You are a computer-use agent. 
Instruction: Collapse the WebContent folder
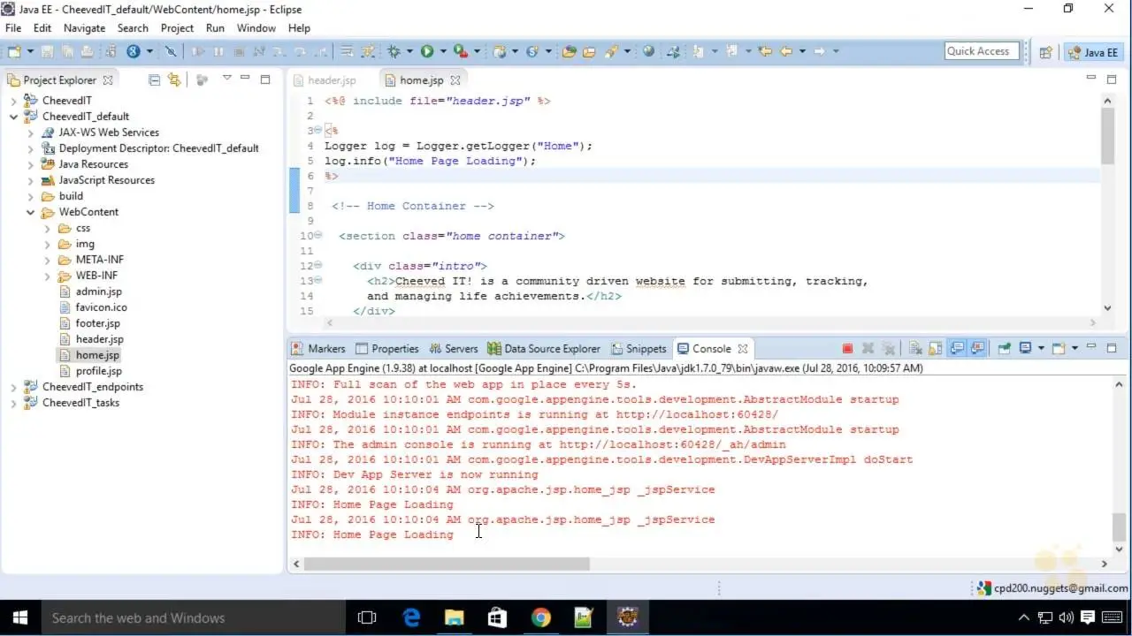(x=30, y=212)
